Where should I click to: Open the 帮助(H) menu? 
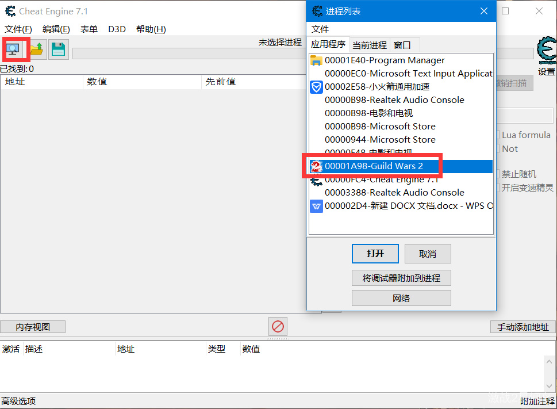151,29
